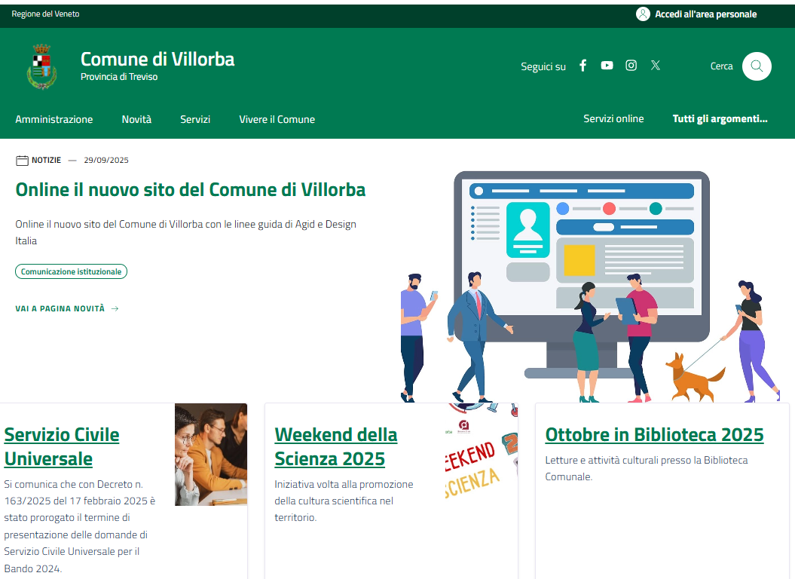Open Servizi online link
The width and height of the screenshot is (795, 579).
(613, 118)
